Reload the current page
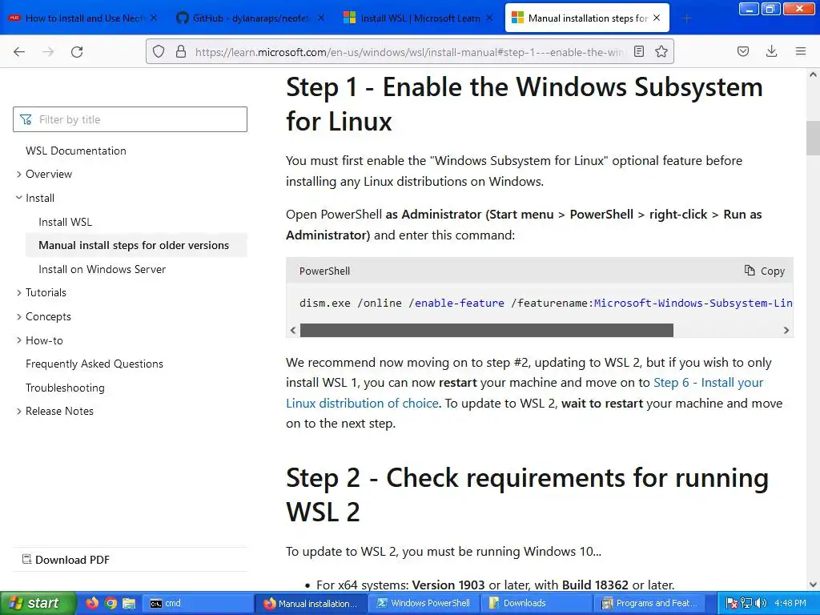Viewport: 820px width, 615px height. point(77,51)
